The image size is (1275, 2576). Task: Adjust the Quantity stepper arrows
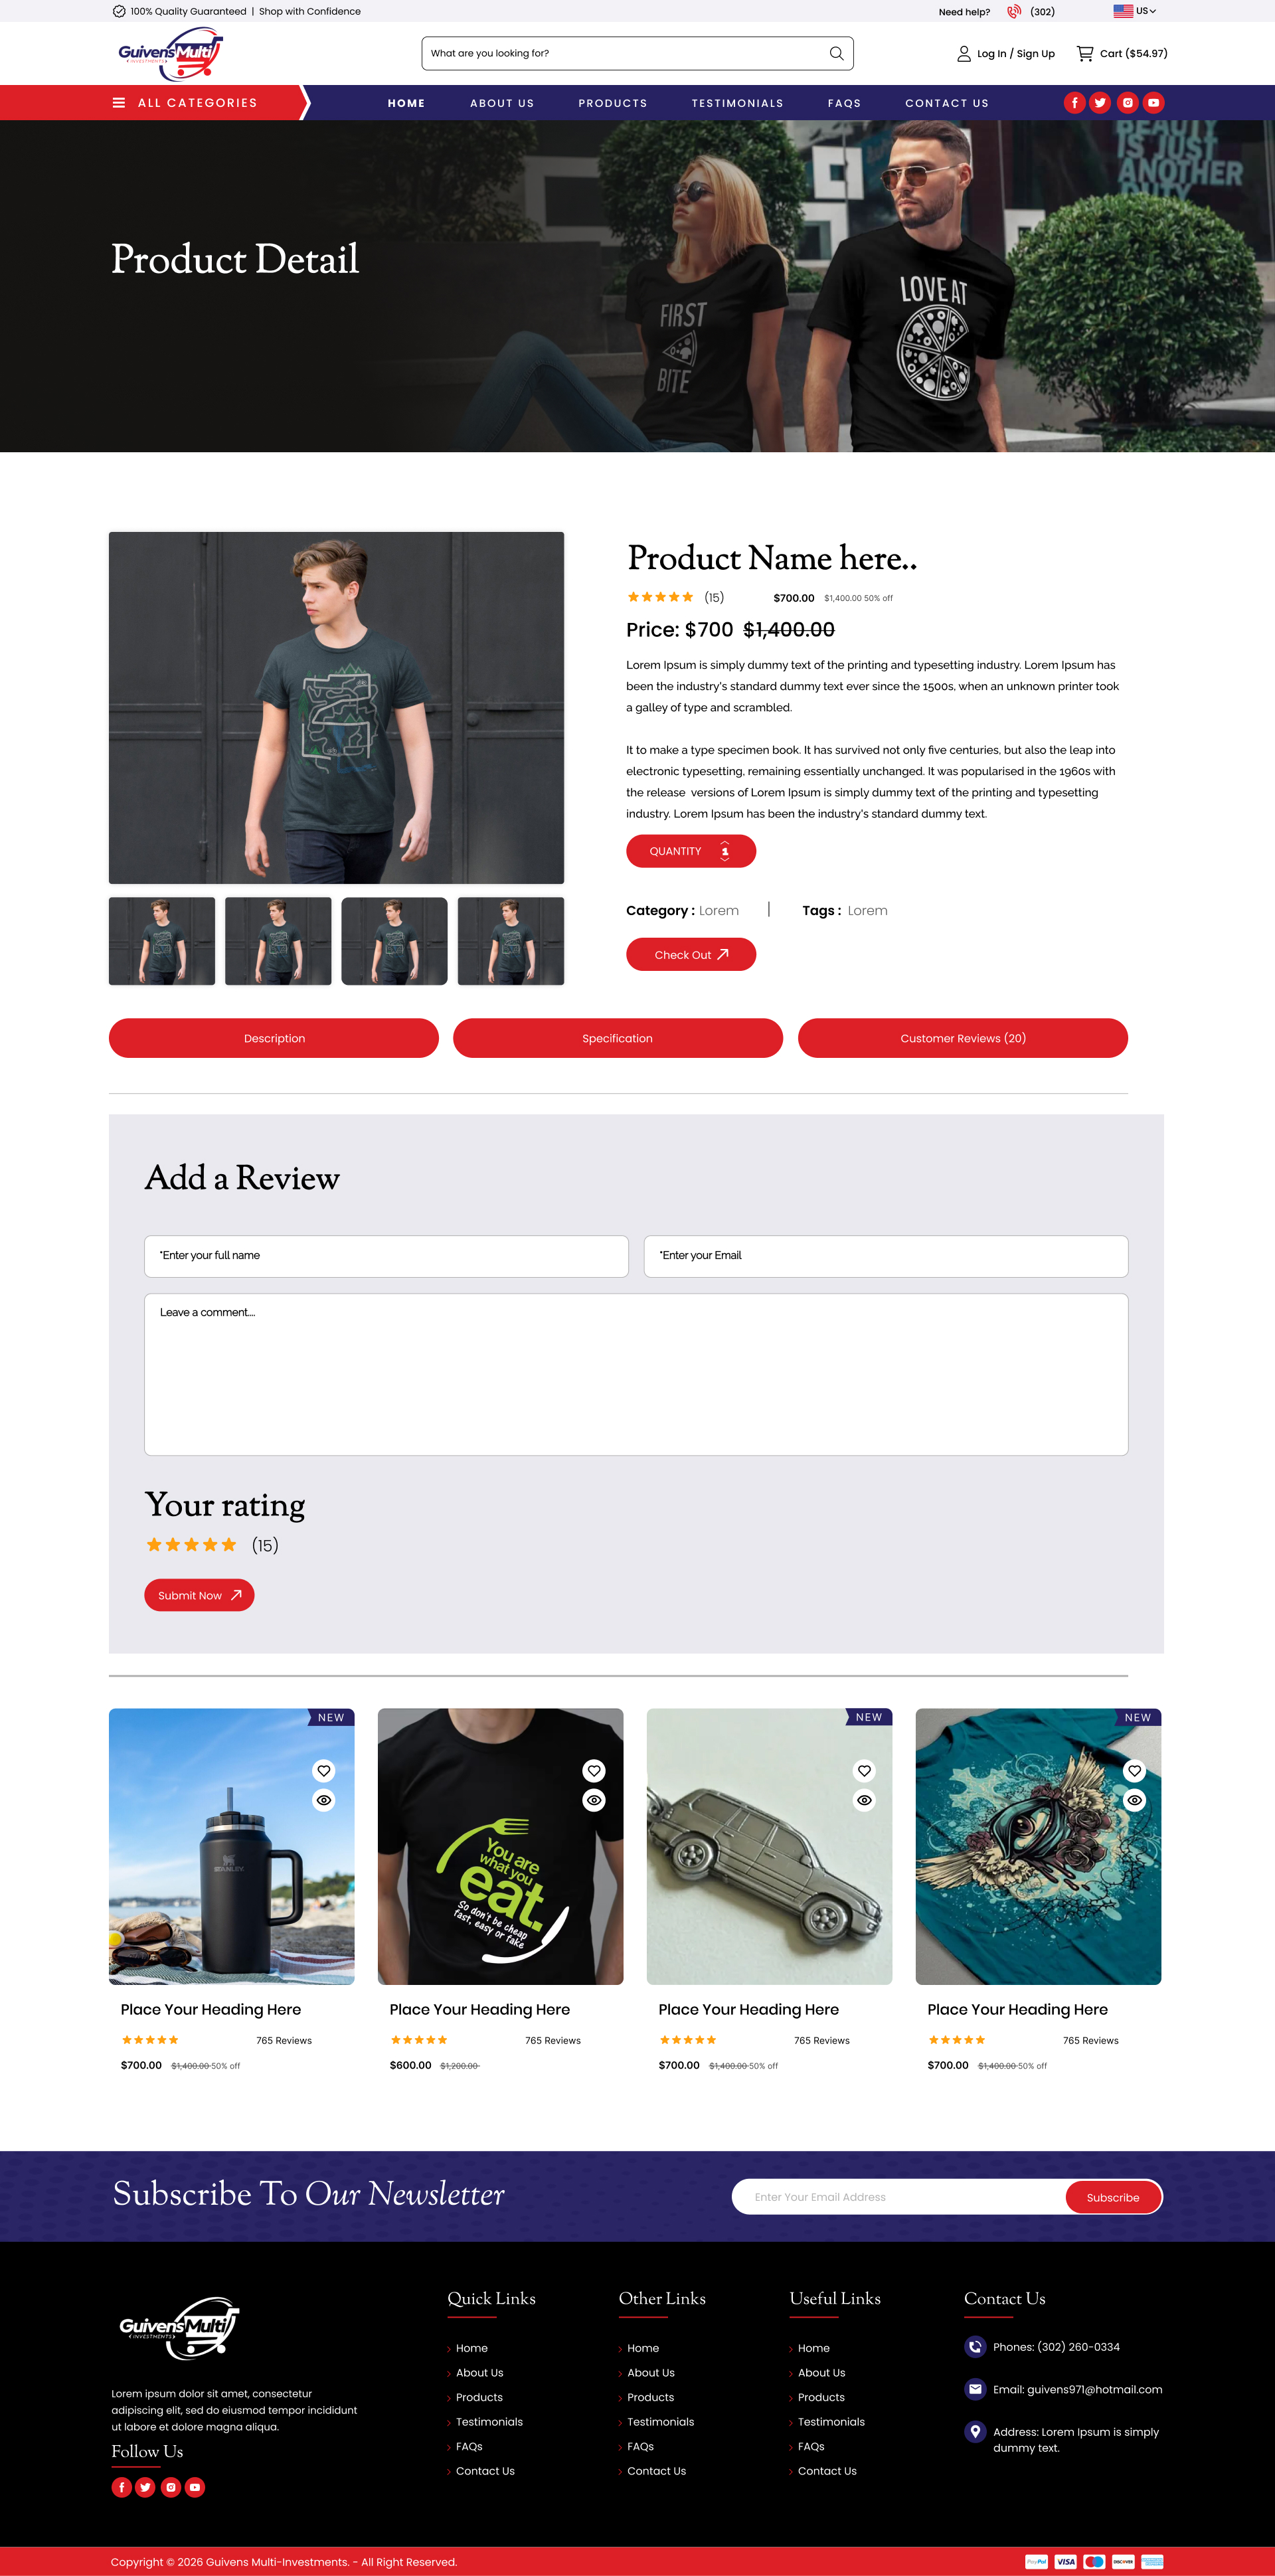(725, 851)
